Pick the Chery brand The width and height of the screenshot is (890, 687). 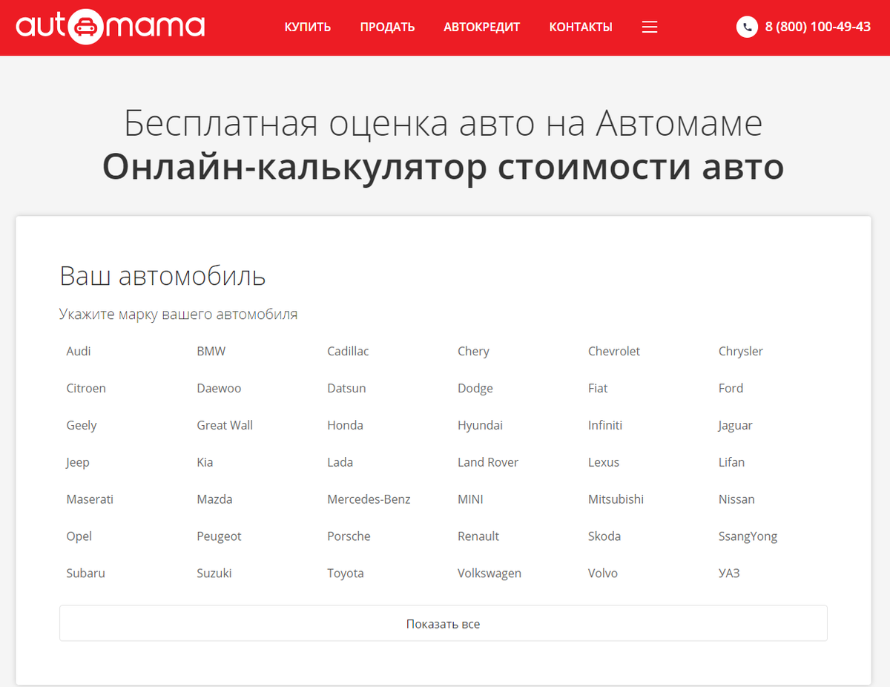click(x=473, y=351)
